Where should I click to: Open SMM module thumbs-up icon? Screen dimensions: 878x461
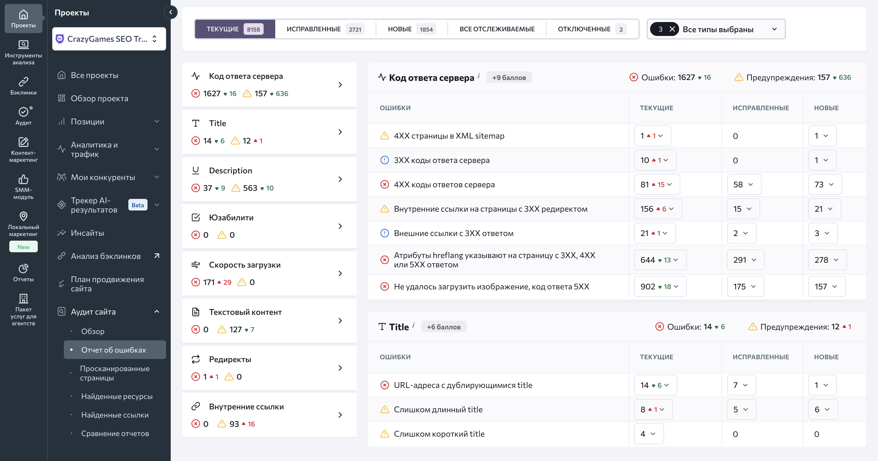point(23,179)
